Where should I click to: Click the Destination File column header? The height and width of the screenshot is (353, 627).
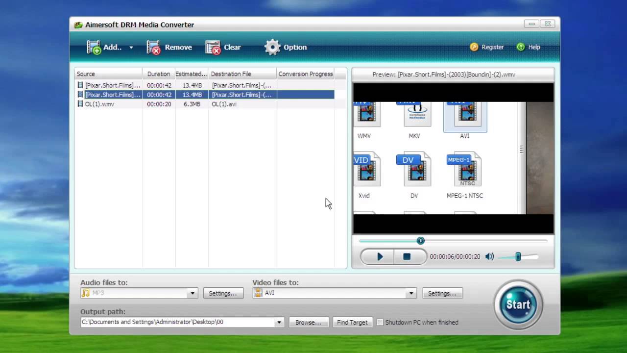pos(242,74)
